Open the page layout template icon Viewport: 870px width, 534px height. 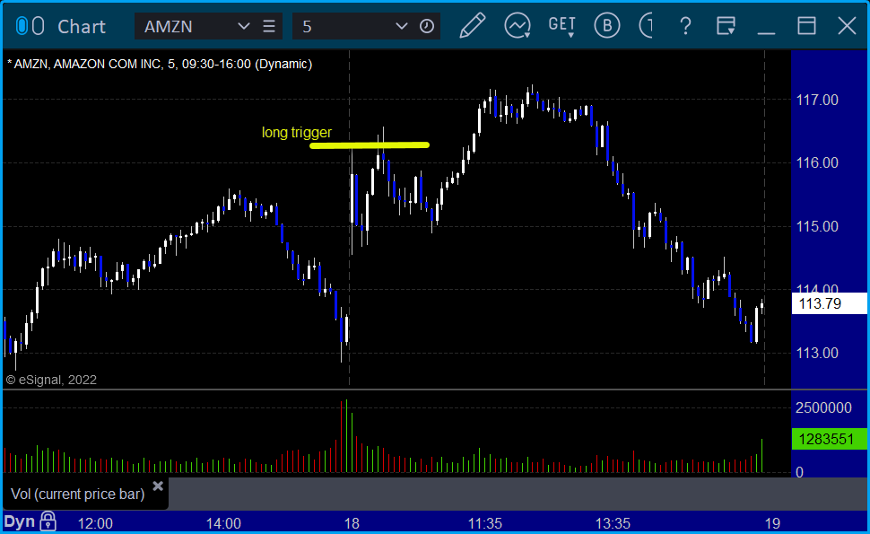click(726, 26)
